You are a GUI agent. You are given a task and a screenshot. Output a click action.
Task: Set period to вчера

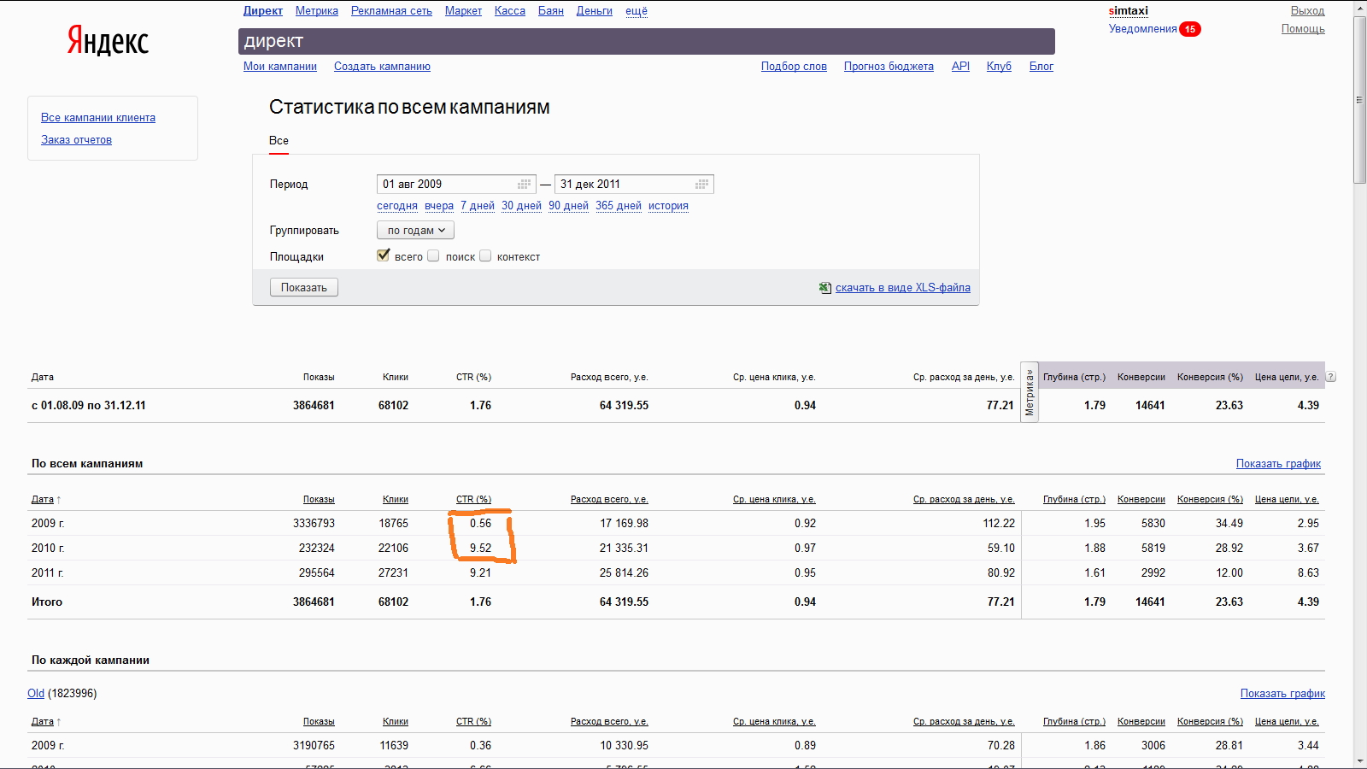[x=439, y=206]
